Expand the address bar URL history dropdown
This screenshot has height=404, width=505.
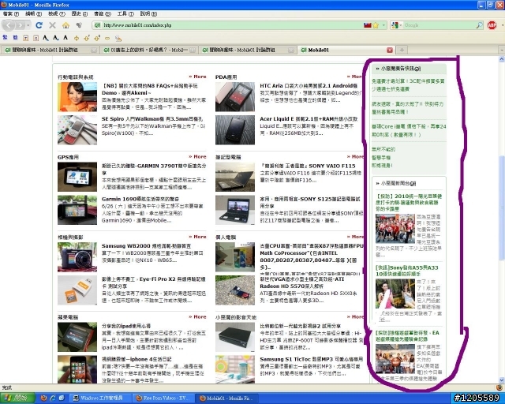pyautogui.click(x=383, y=25)
